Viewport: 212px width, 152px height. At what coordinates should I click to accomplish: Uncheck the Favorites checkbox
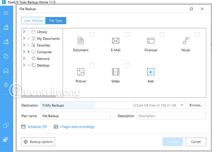click(x=29, y=45)
